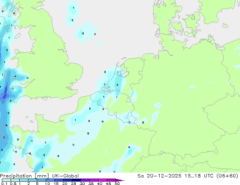Viewport: 240px width, 185px height.
Task: Click the 40–45 mm legend color swatch
Action: click(103, 180)
